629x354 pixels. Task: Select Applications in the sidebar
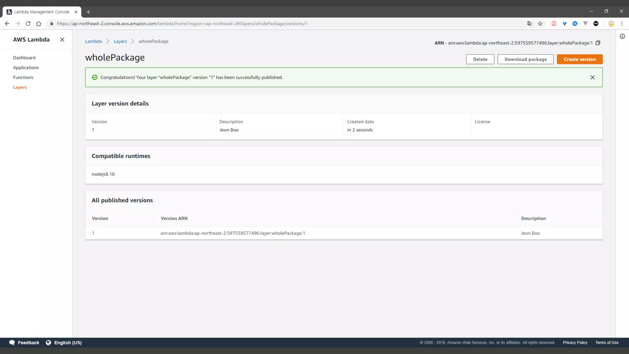(x=26, y=68)
